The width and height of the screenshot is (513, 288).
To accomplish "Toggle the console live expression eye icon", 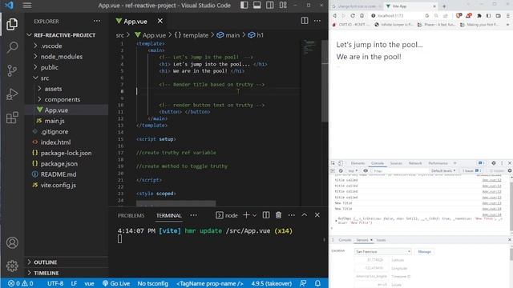I will click(x=366, y=170).
